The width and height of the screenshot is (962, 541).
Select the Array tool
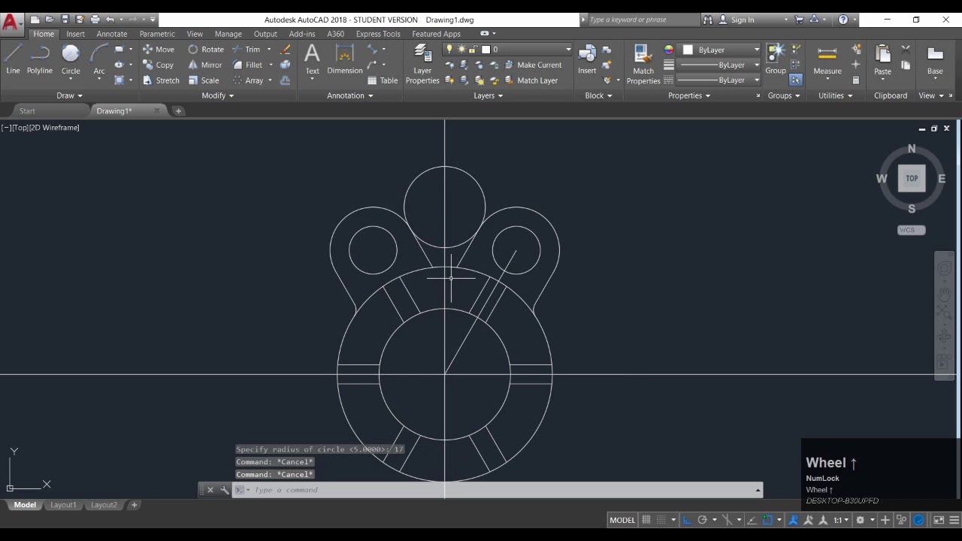(248, 80)
